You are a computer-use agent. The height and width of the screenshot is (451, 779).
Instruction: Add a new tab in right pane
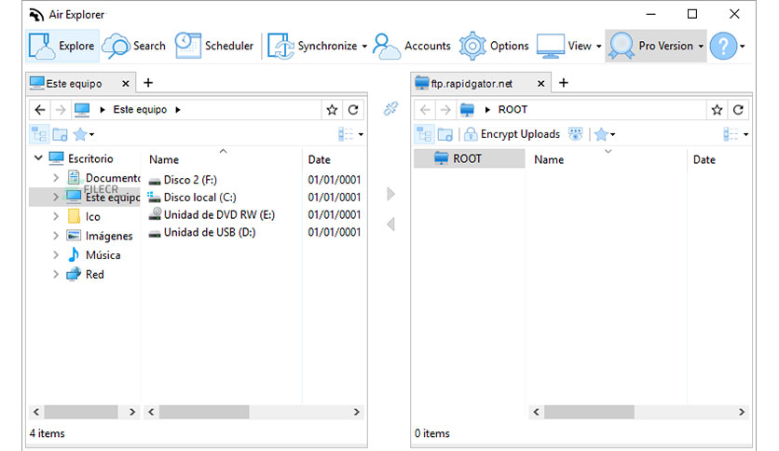564,83
